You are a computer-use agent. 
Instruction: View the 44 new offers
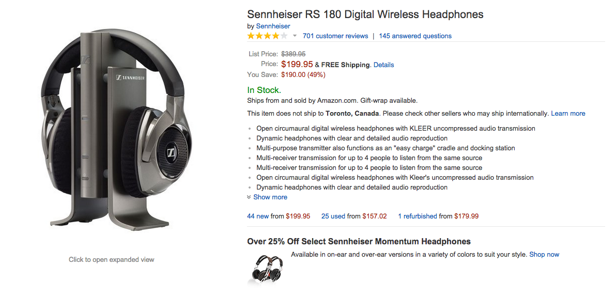(258, 216)
